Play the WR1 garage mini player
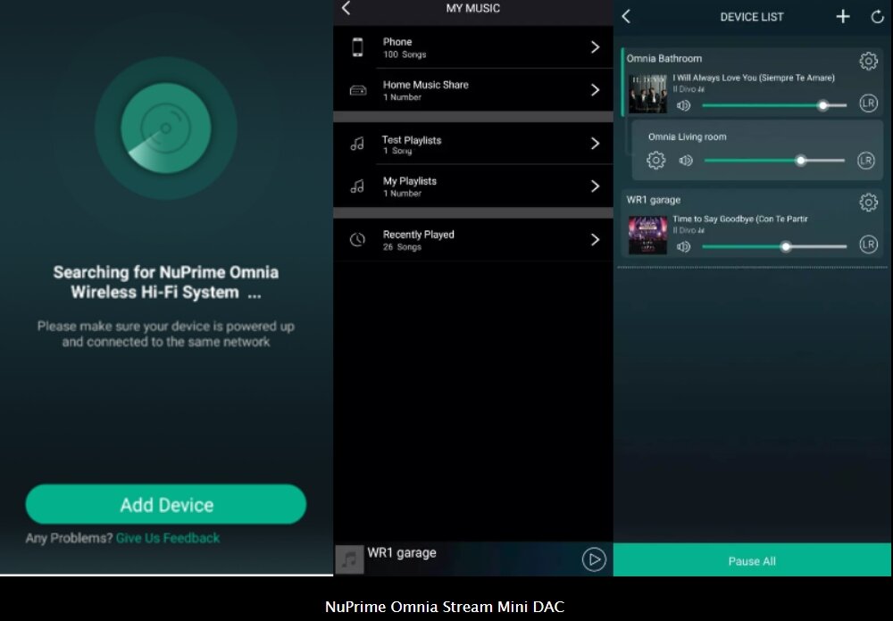The image size is (893, 621). [594, 559]
